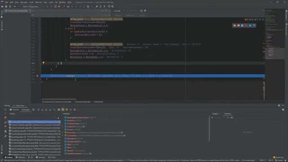
Task: Click the Step Over icon
Action: [38, 110]
